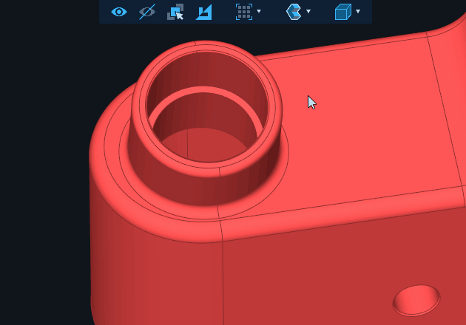466x325 pixels.
Task: Open the view cube orientation dropdown
Action: (358, 12)
